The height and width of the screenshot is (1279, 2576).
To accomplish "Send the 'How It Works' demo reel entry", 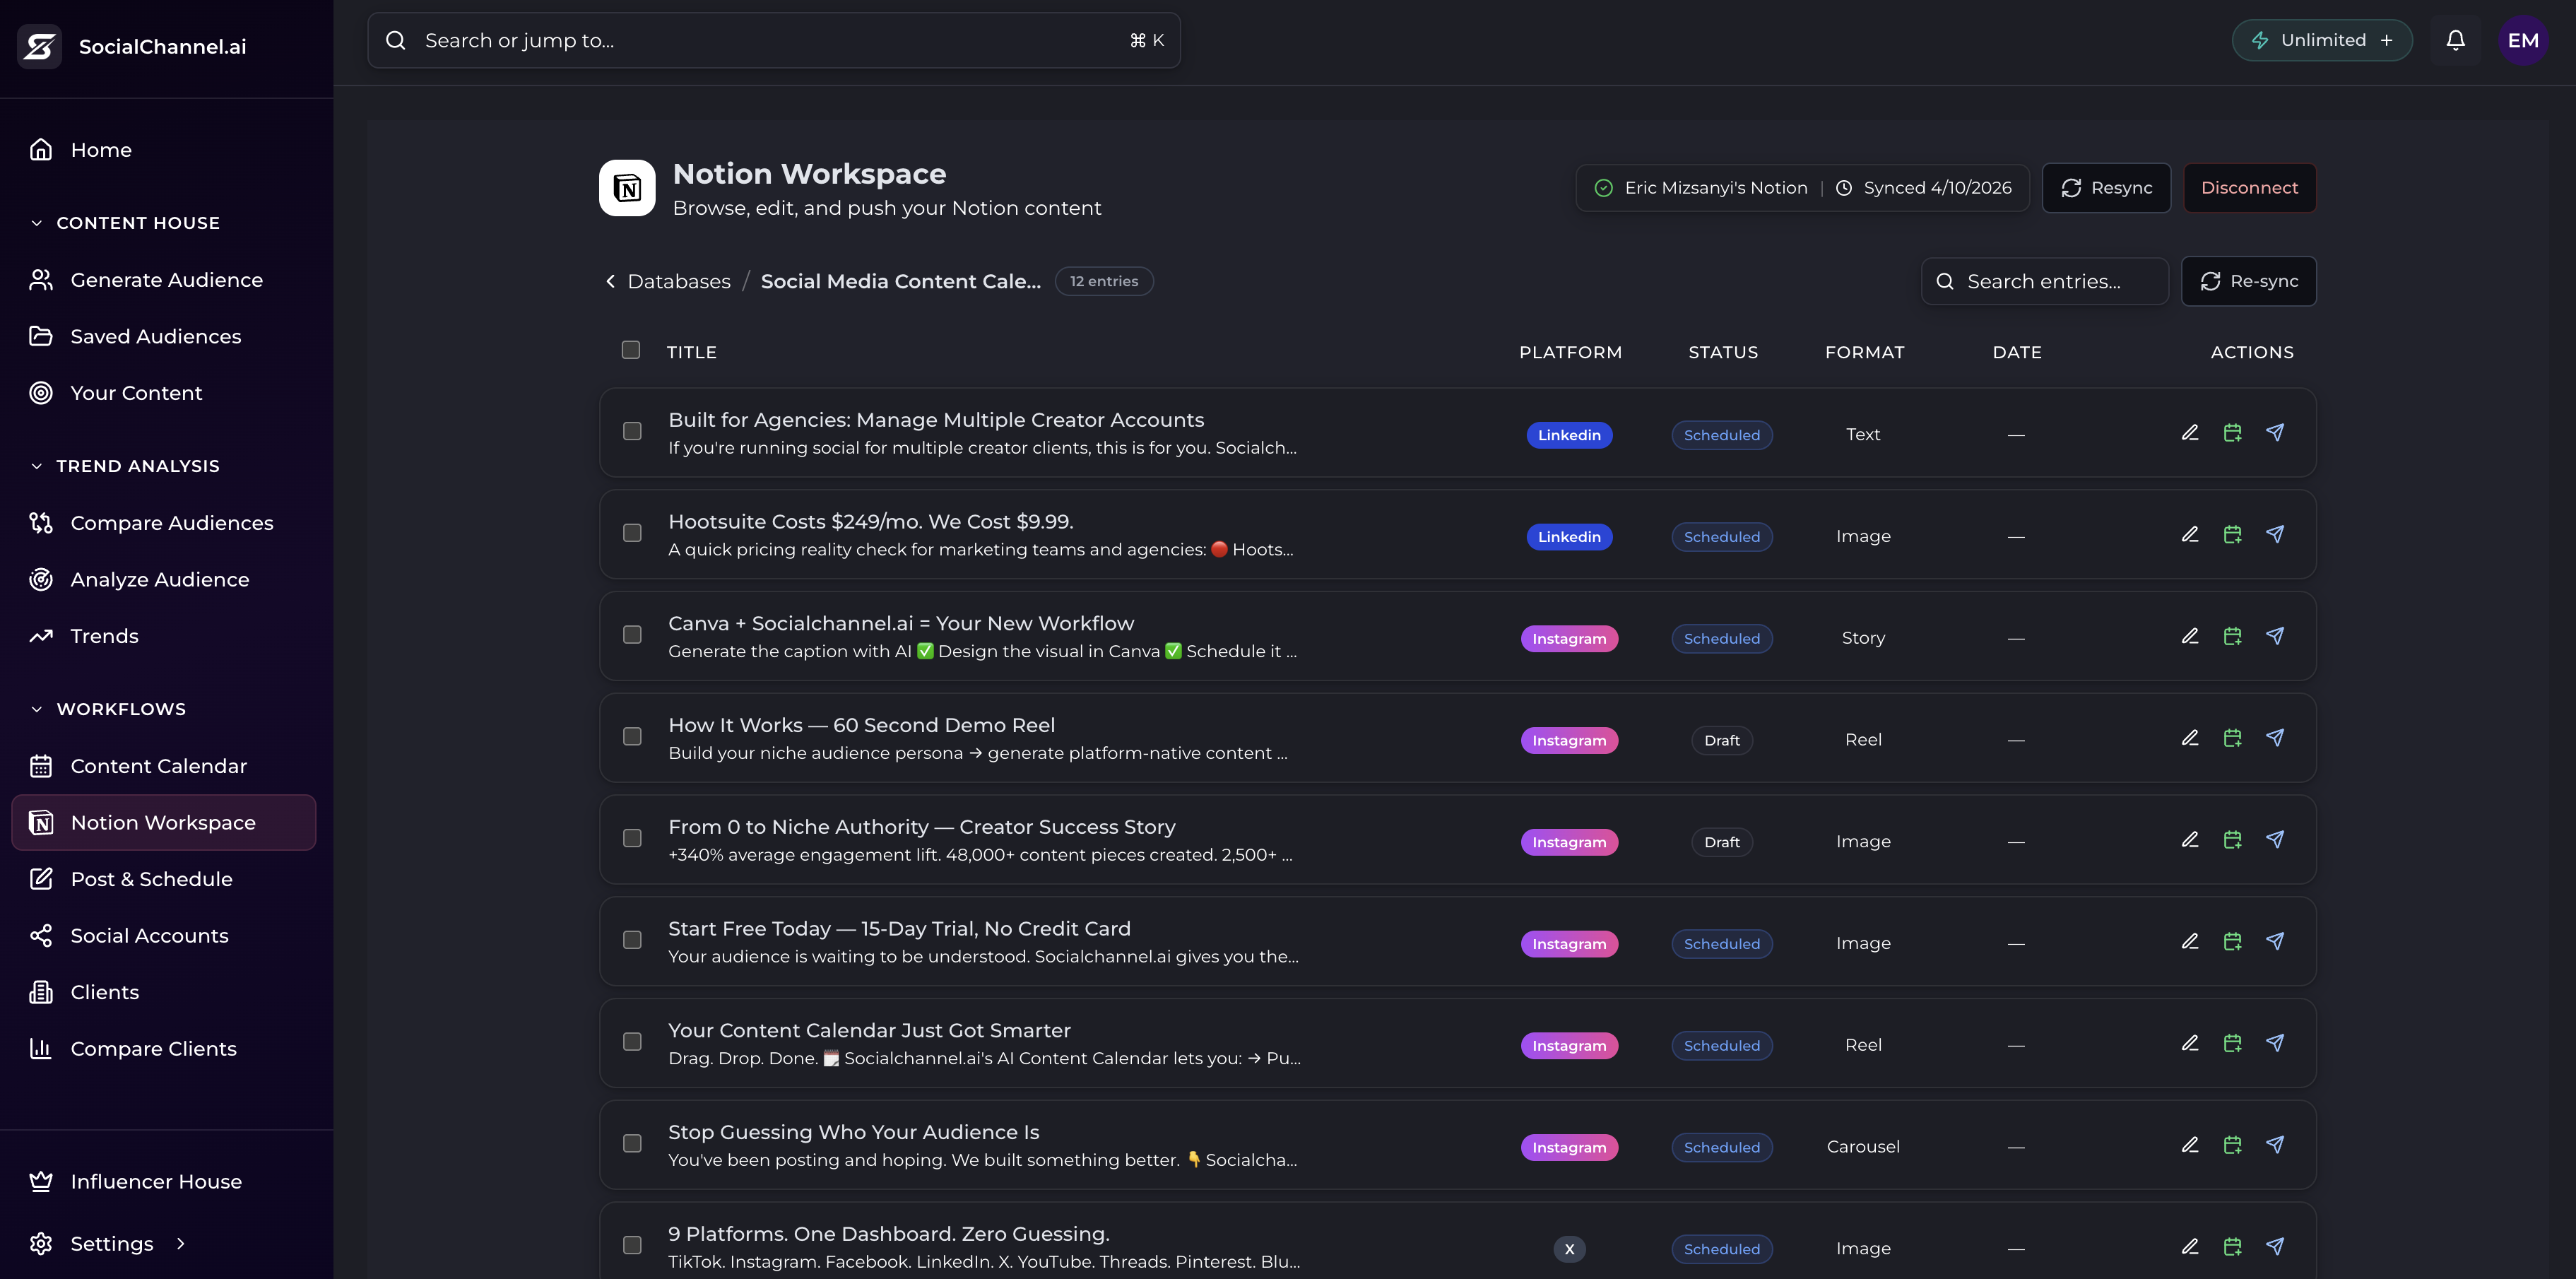I will pos(2275,738).
